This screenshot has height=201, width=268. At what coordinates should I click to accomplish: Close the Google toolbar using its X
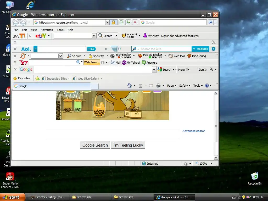15,69
